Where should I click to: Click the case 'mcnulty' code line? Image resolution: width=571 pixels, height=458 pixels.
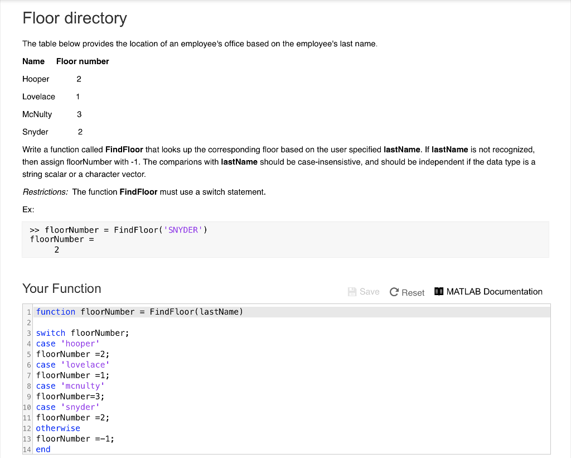coord(70,386)
